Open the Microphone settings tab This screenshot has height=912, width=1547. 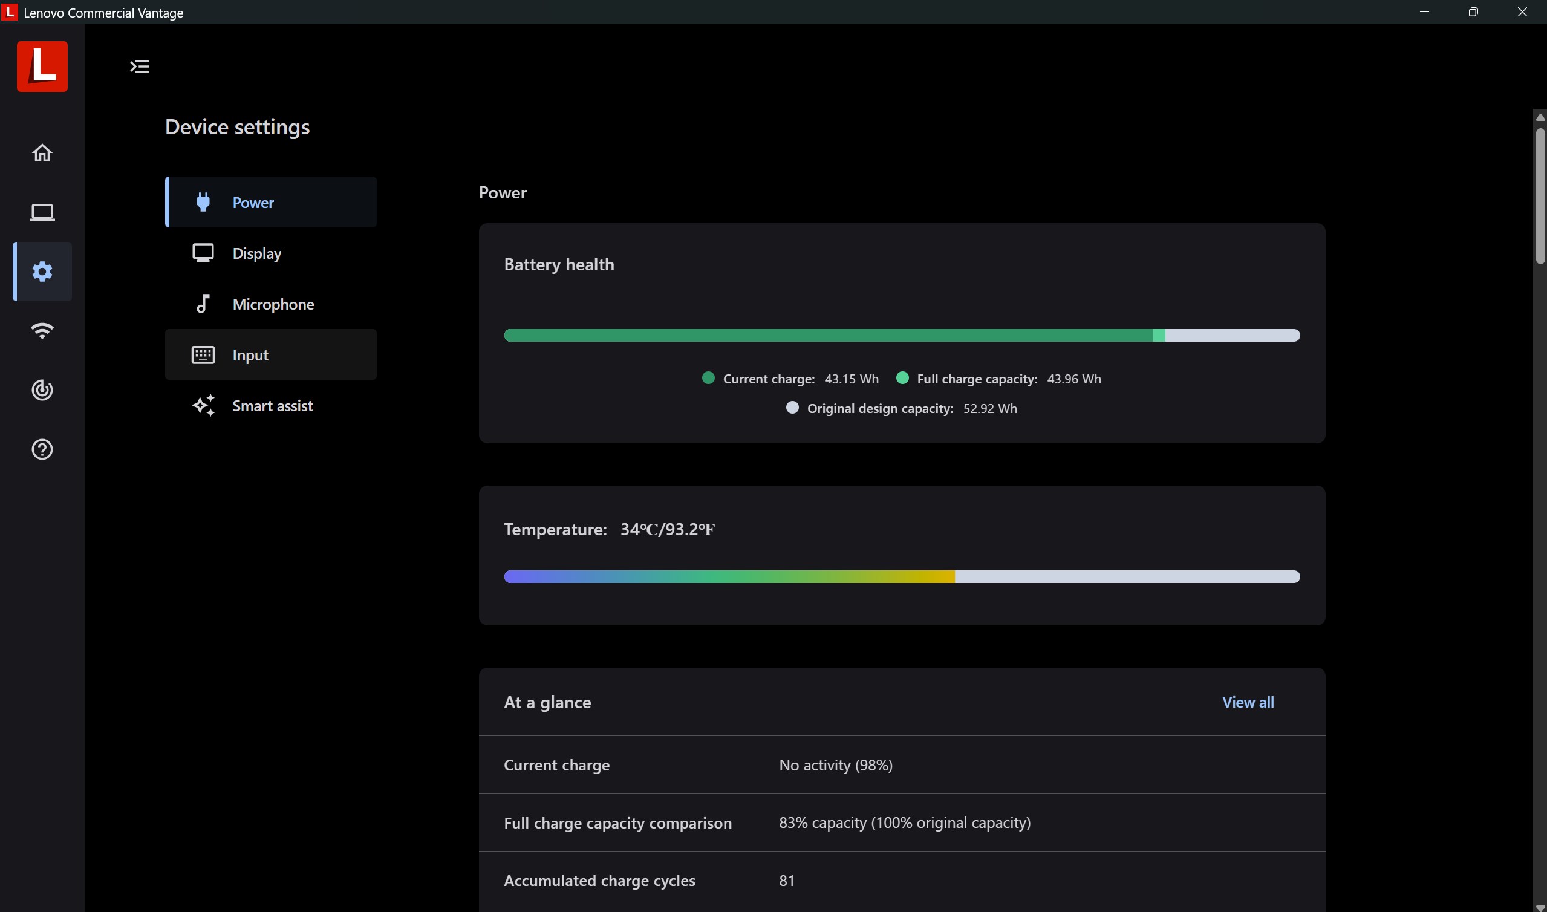click(x=271, y=304)
